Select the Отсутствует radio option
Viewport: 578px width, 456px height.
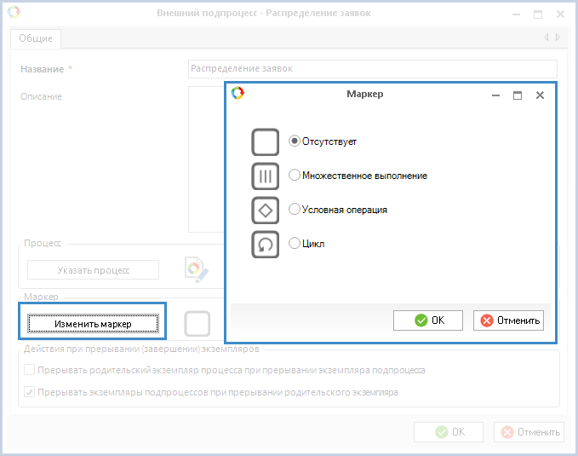295,141
